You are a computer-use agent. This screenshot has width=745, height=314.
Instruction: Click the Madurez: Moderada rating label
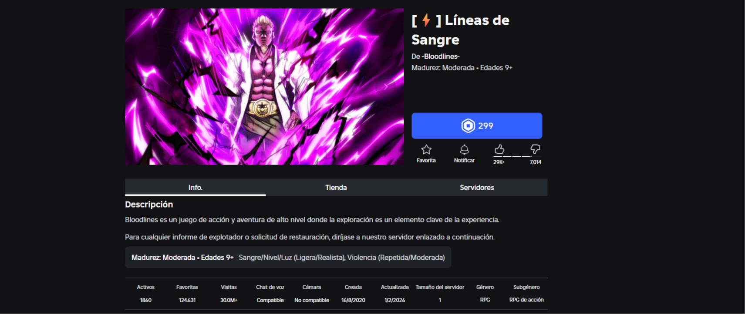(443, 68)
